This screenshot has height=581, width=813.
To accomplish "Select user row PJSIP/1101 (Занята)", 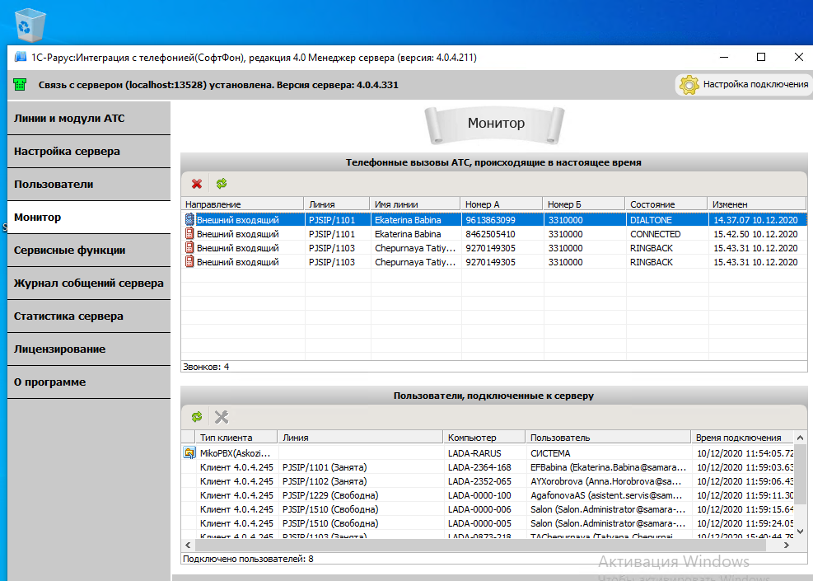I will tap(488, 467).
